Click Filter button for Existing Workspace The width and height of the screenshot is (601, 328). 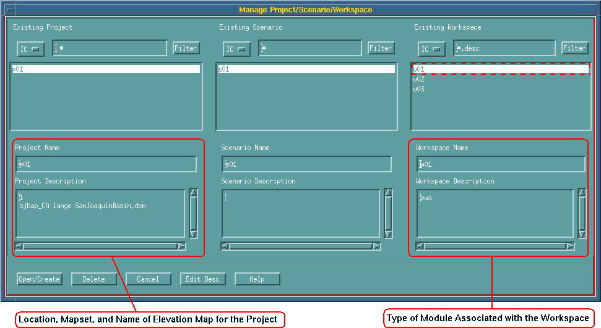(574, 48)
